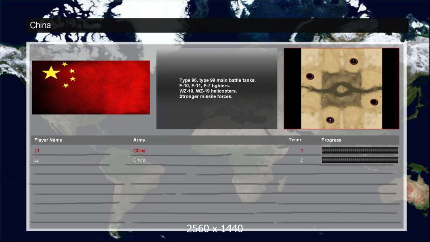Click the red China army entry for L1
The width and height of the screenshot is (430, 242).
tap(139, 150)
